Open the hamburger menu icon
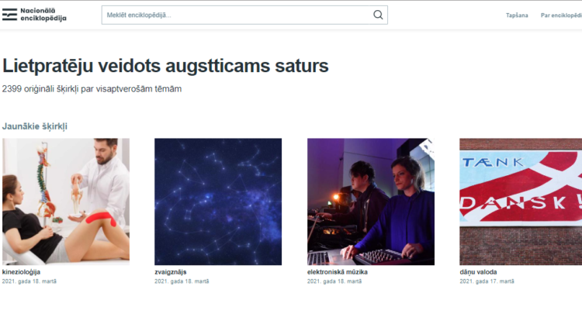 click(x=9, y=15)
